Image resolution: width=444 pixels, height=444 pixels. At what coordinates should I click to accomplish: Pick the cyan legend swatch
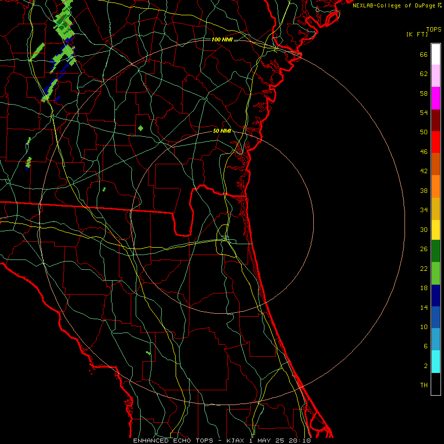436,362
